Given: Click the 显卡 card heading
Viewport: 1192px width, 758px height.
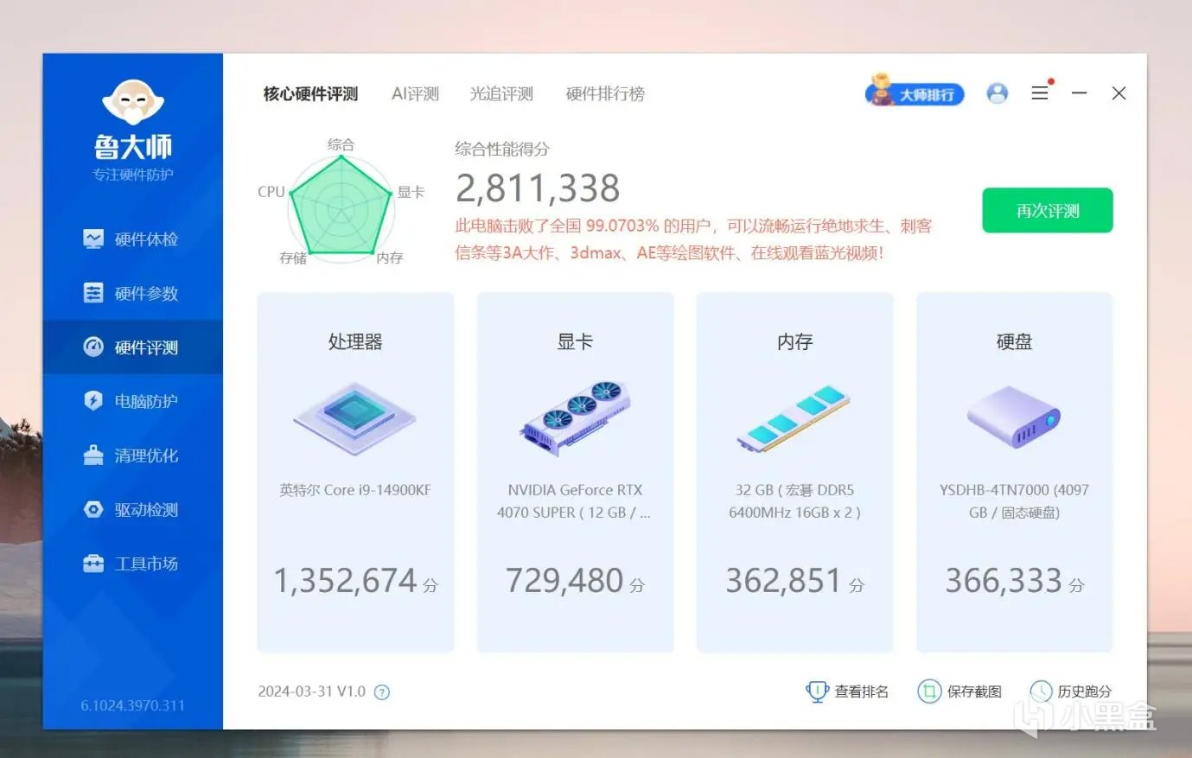Looking at the screenshot, I should click(575, 341).
